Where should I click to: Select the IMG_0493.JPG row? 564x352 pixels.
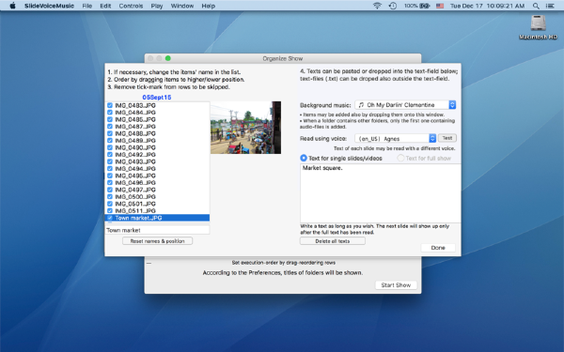tap(157, 161)
